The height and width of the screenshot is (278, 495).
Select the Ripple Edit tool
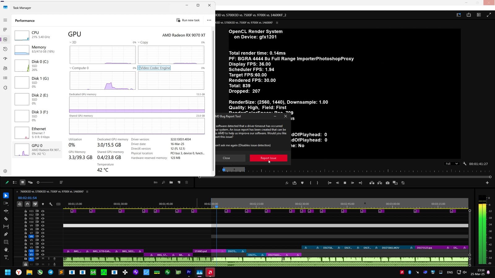(6, 211)
